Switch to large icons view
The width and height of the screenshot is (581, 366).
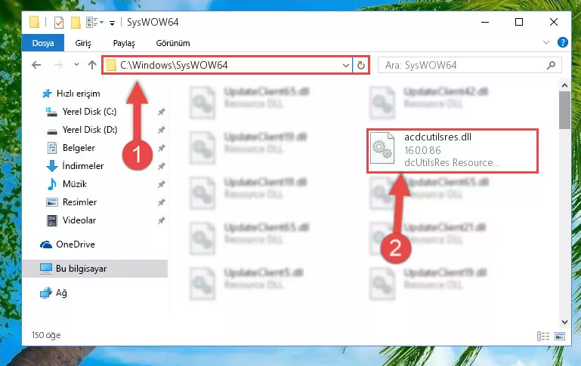point(560,336)
